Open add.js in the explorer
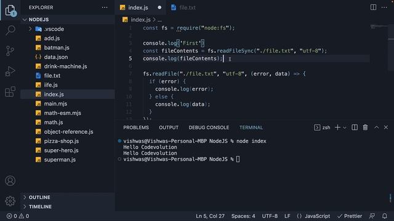The image size is (394, 221). 68,38
